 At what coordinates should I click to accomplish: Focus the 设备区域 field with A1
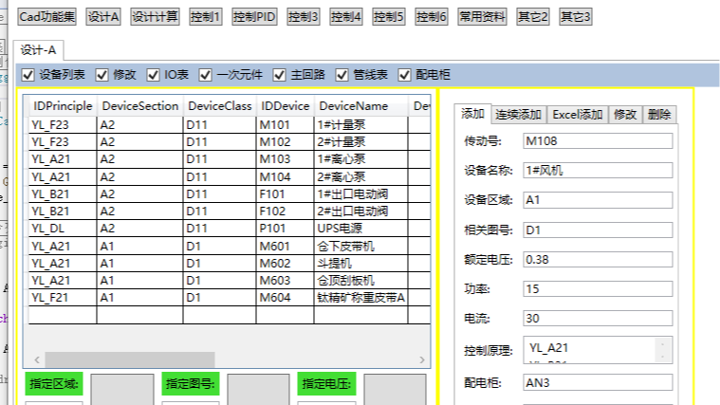[x=598, y=200]
